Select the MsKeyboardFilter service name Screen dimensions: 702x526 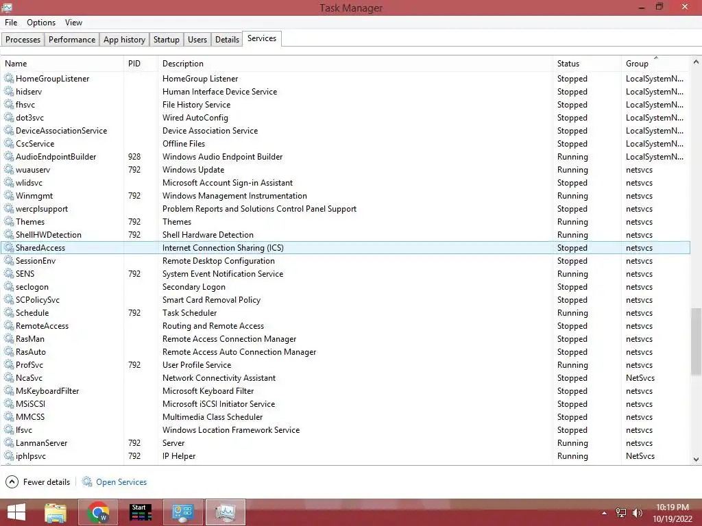(47, 390)
